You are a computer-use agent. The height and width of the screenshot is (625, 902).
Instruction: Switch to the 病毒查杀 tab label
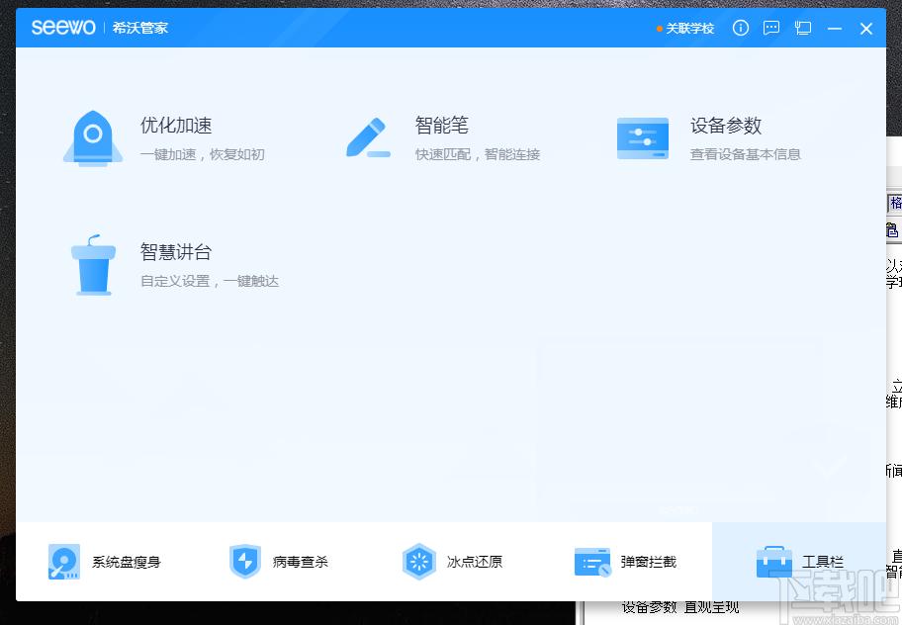[301, 562]
